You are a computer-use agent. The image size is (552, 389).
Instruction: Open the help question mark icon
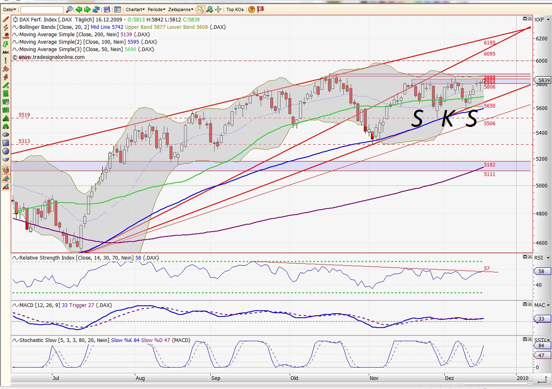tap(251, 9)
